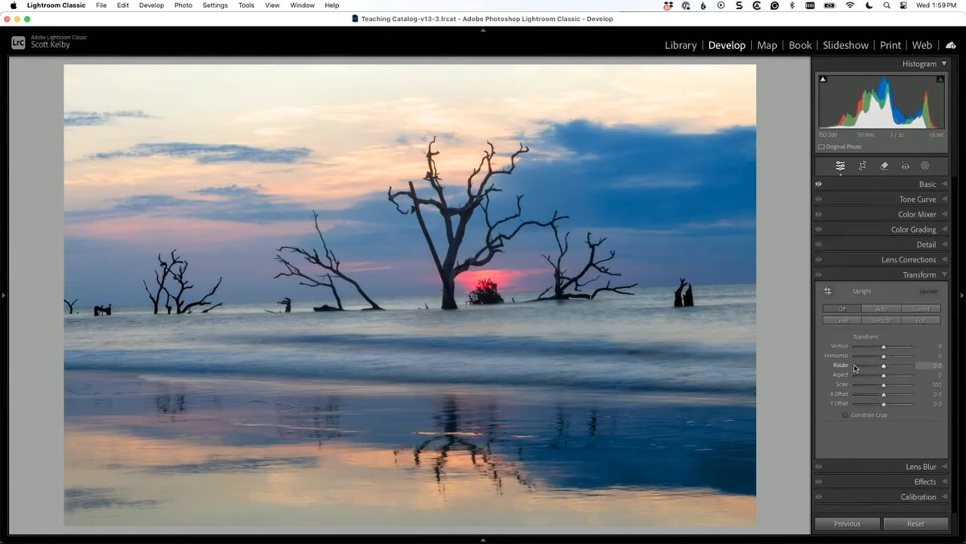Viewport: 966px width, 544px height.
Task: Click the Level Upright button
Action: pyautogui.click(x=842, y=320)
